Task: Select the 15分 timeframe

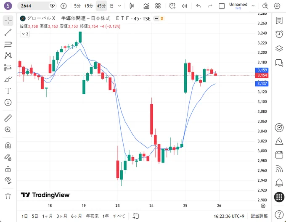Action: tap(89, 6)
